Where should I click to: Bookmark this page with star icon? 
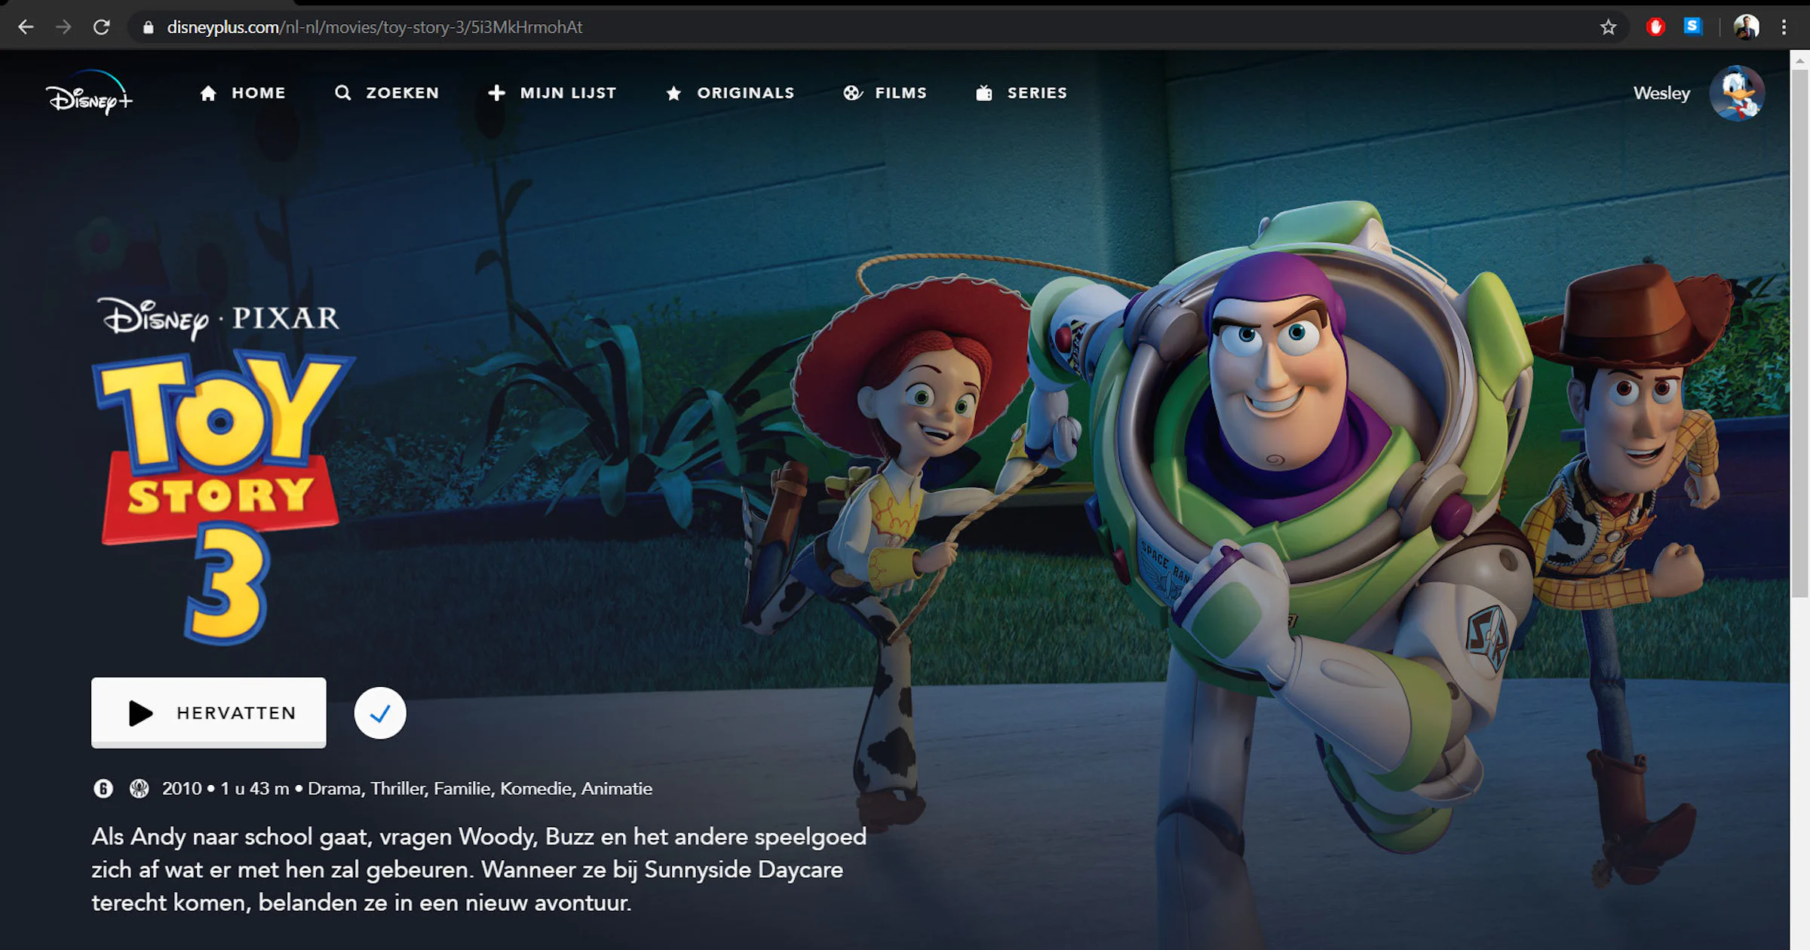pos(1608,27)
